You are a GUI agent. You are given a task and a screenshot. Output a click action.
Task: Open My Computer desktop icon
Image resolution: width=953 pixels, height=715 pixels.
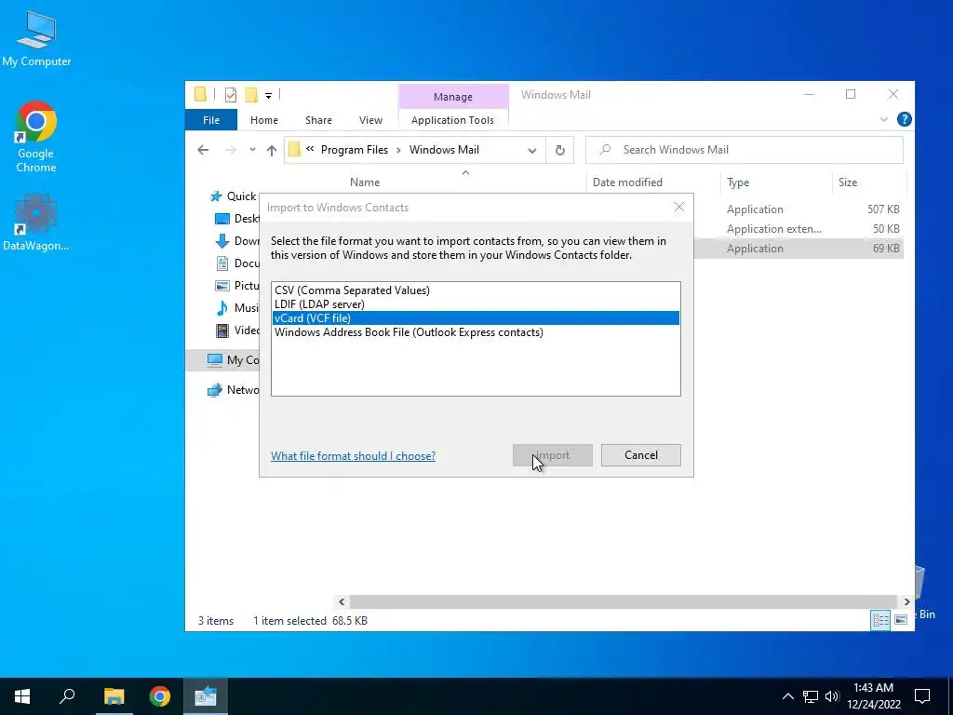click(x=36, y=38)
